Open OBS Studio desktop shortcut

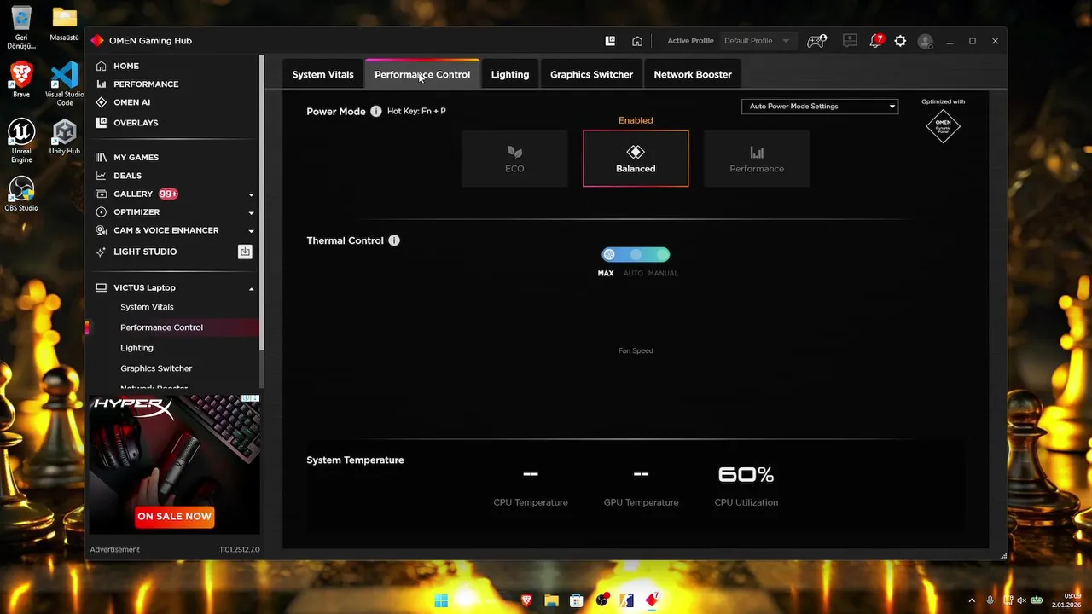pyautogui.click(x=21, y=194)
